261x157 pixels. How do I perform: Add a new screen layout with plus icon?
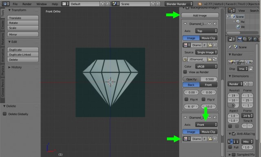(x=103, y=4)
